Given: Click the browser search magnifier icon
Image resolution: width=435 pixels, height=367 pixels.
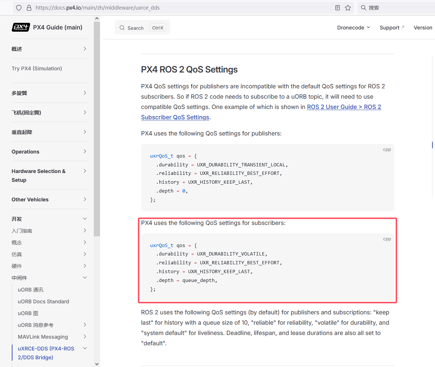Looking at the screenshot, I should coord(363,8).
